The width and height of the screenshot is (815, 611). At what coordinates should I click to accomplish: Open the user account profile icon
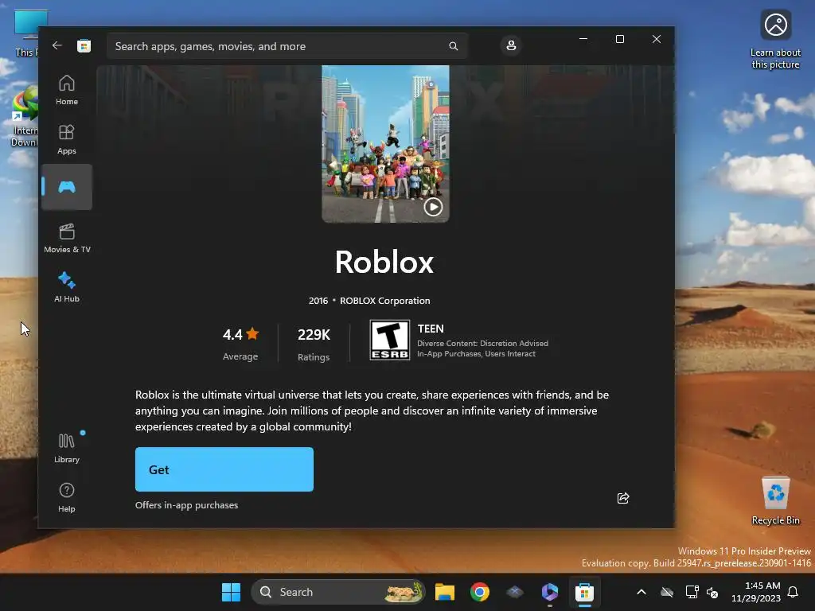click(x=511, y=45)
